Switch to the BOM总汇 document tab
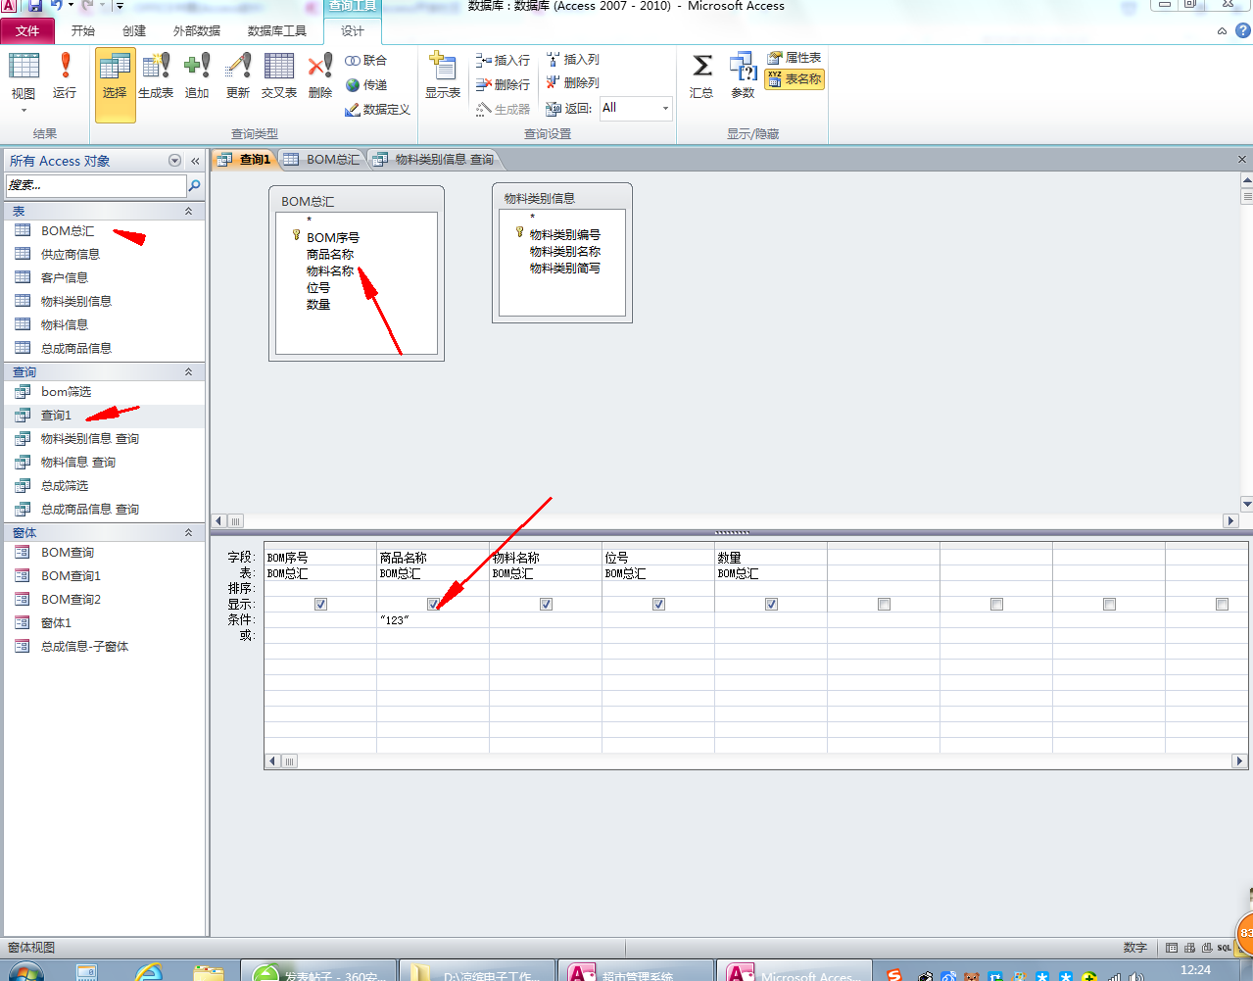This screenshot has width=1253, height=981. (x=322, y=159)
